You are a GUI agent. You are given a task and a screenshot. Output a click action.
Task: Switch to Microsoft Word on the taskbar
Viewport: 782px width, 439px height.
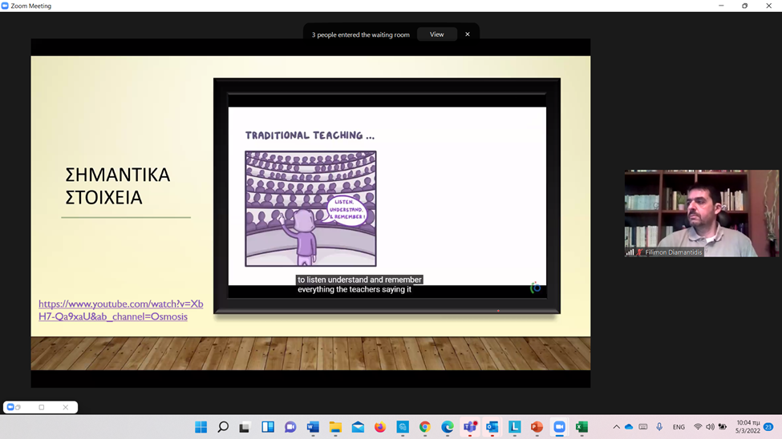tap(313, 427)
